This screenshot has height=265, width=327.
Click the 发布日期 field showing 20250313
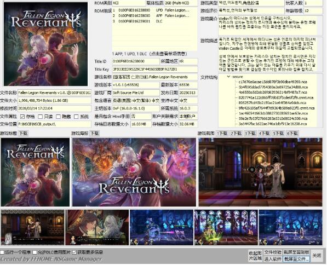tap(188, 93)
